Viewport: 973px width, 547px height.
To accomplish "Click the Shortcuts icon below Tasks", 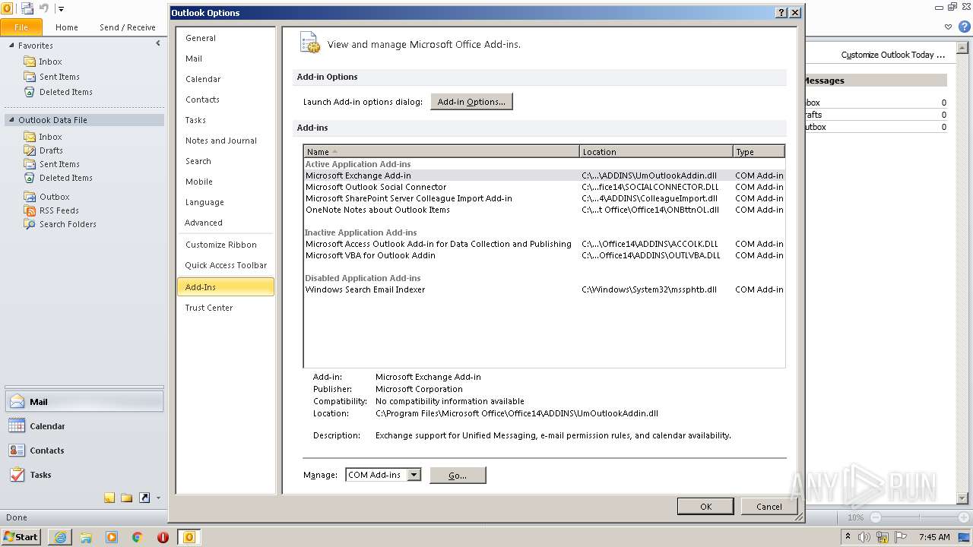I will pos(144,498).
